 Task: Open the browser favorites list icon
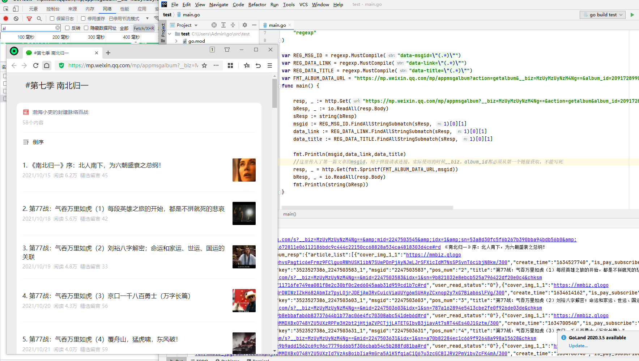click(x=247, y=65)
